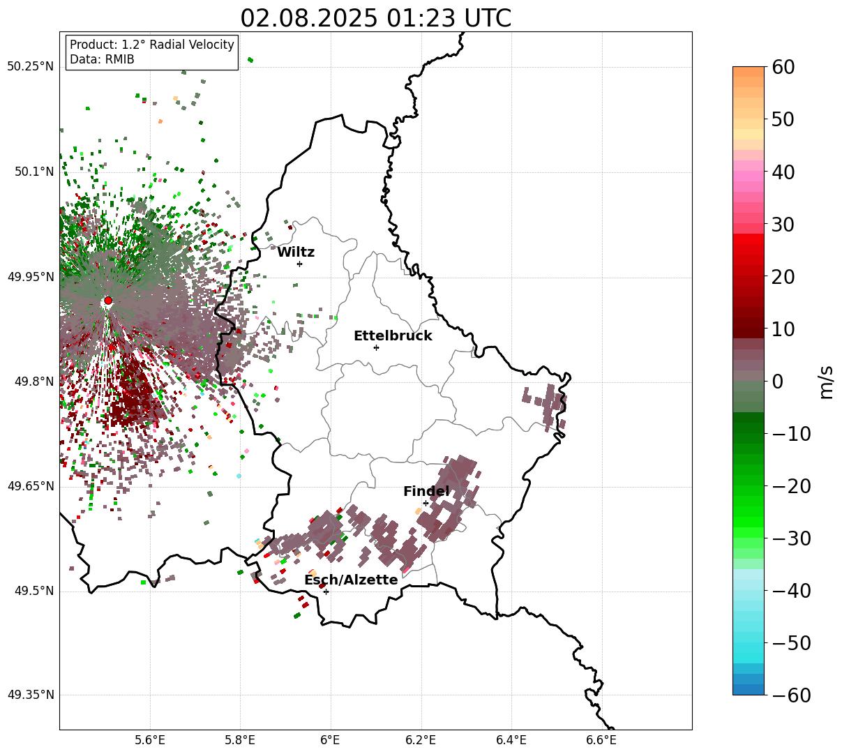Click the 0 tick label on colorbar

click(x=777, y=382)
